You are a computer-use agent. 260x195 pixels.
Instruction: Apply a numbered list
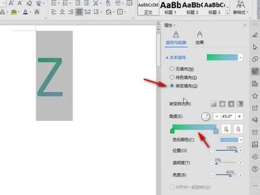pyautogui.click(x=65, y=3)
